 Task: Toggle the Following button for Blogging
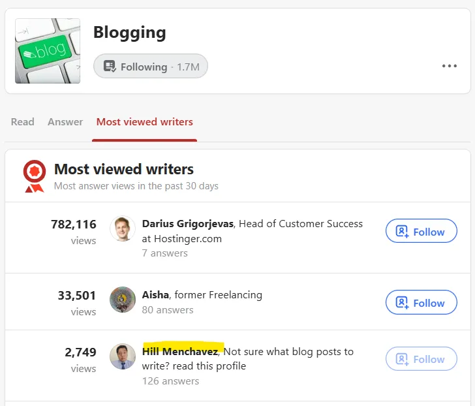point(151,67)
